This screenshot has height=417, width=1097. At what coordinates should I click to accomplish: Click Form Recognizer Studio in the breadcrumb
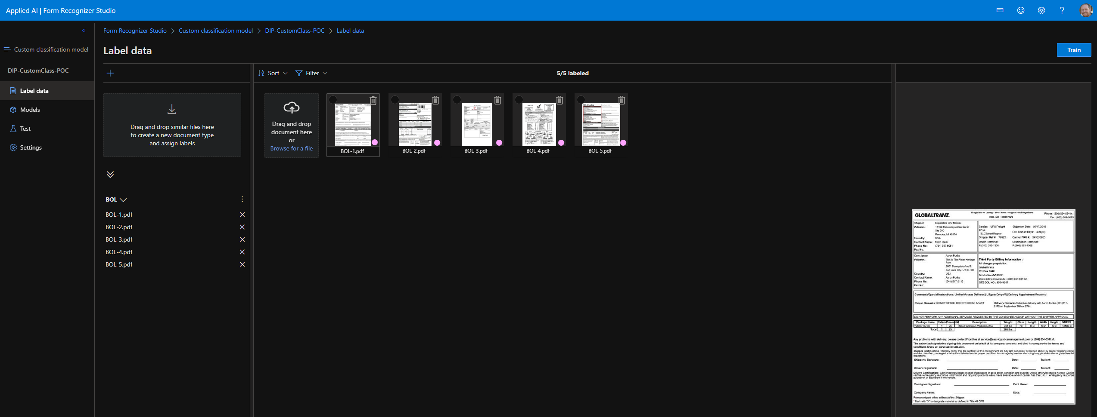tap(135, 31)
